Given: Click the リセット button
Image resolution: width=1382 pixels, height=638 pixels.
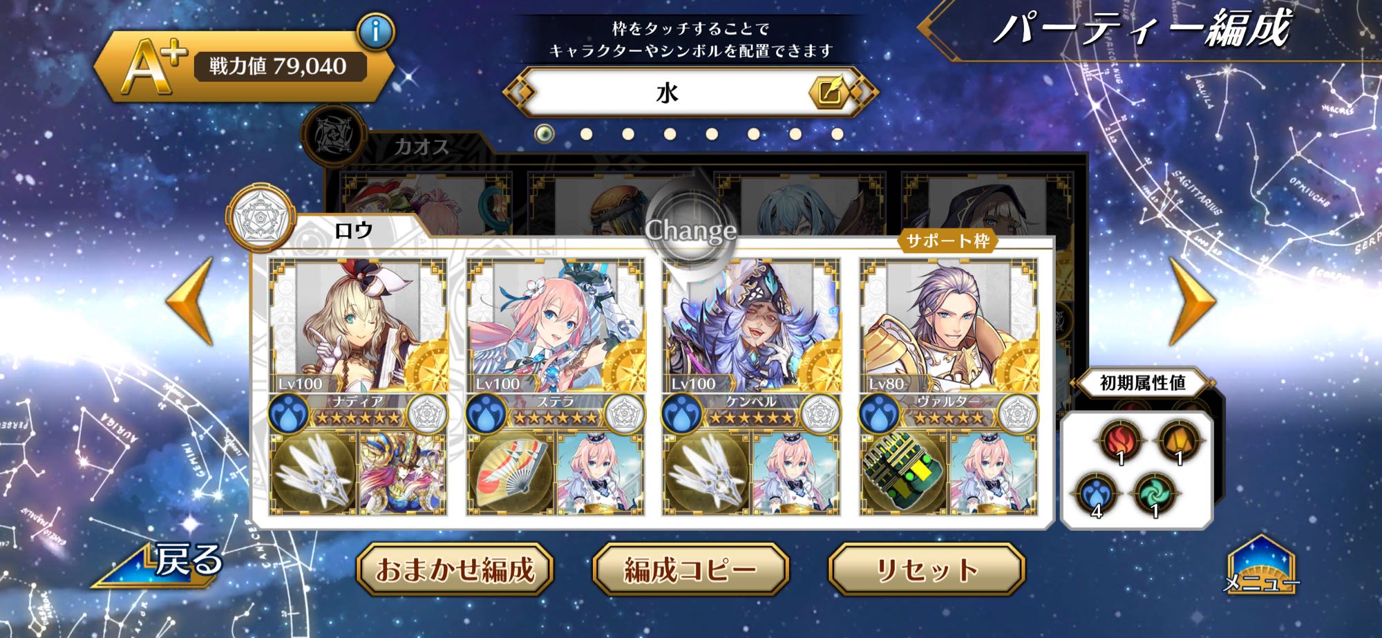Looking at the screenshot, I should click(927, 570).
